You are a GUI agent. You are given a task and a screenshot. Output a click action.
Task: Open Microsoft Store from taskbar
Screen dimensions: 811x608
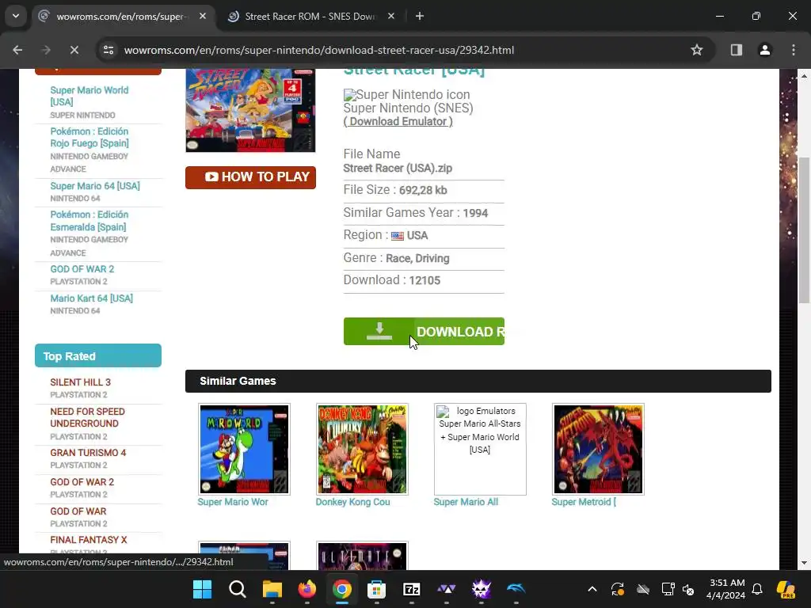click(x=376, y=589)
